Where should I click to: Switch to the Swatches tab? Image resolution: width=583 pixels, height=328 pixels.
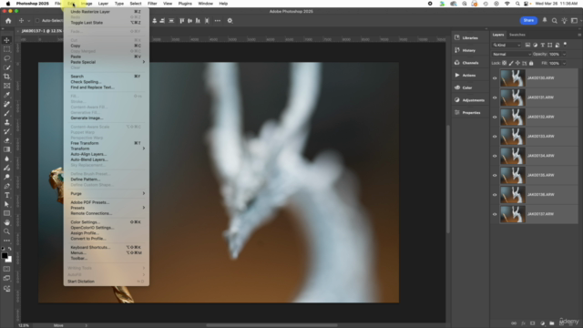tap(517, 35)
